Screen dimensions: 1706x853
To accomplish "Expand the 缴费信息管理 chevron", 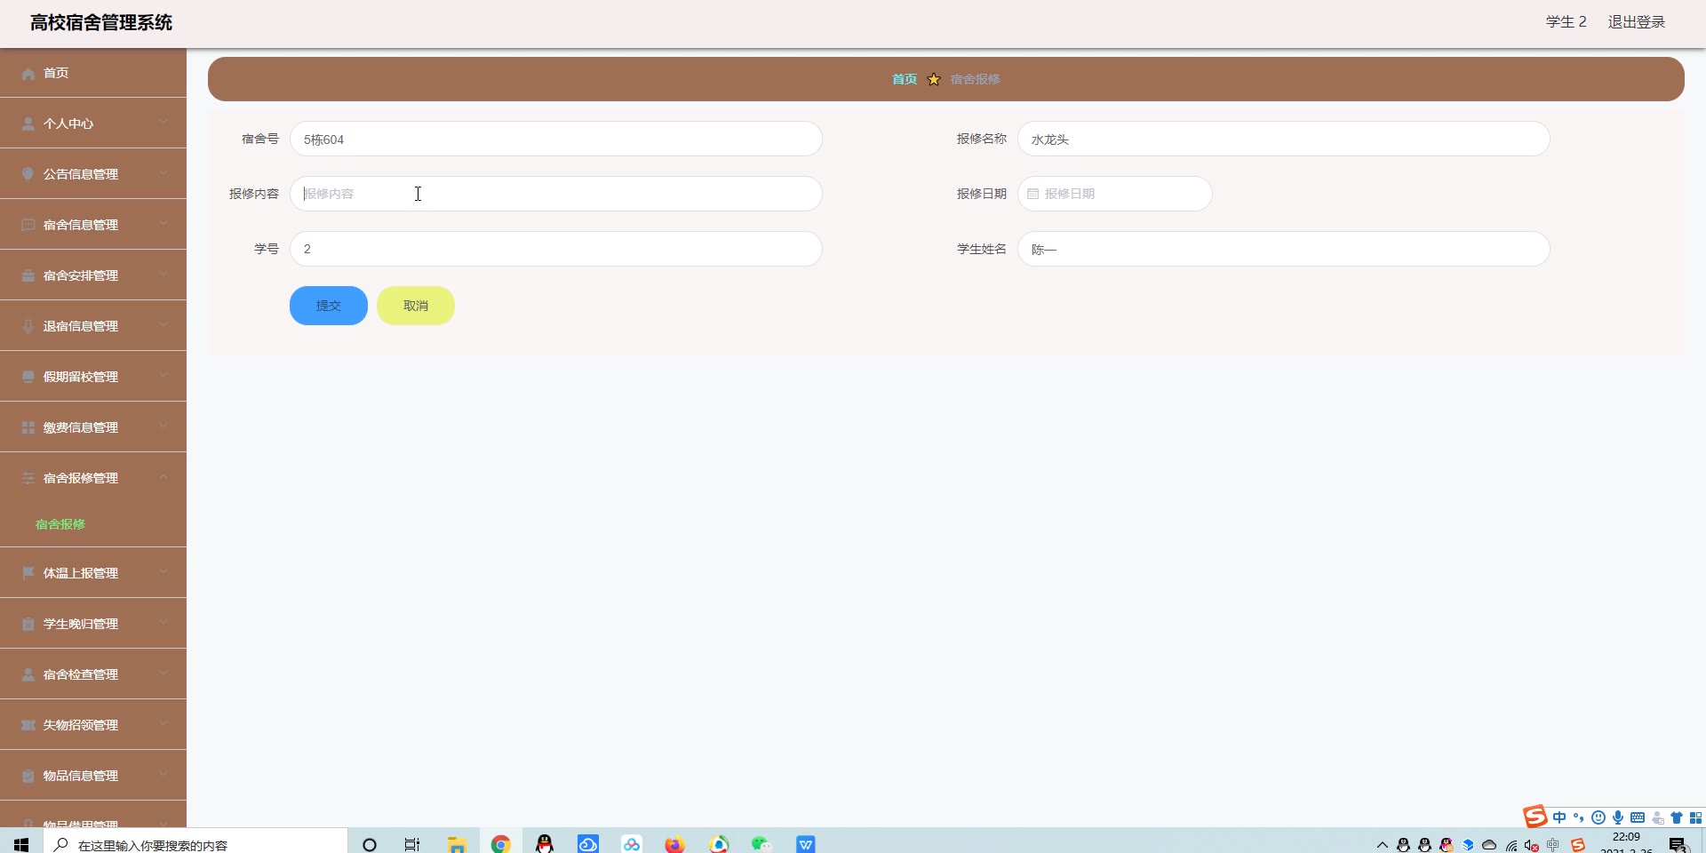I will pos(163,426).
